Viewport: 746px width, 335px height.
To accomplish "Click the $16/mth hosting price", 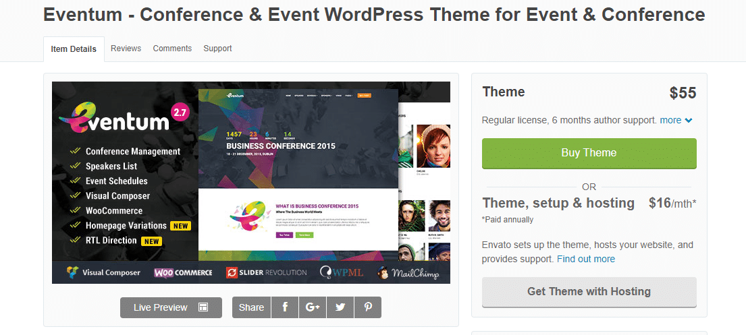I will 672,204.
